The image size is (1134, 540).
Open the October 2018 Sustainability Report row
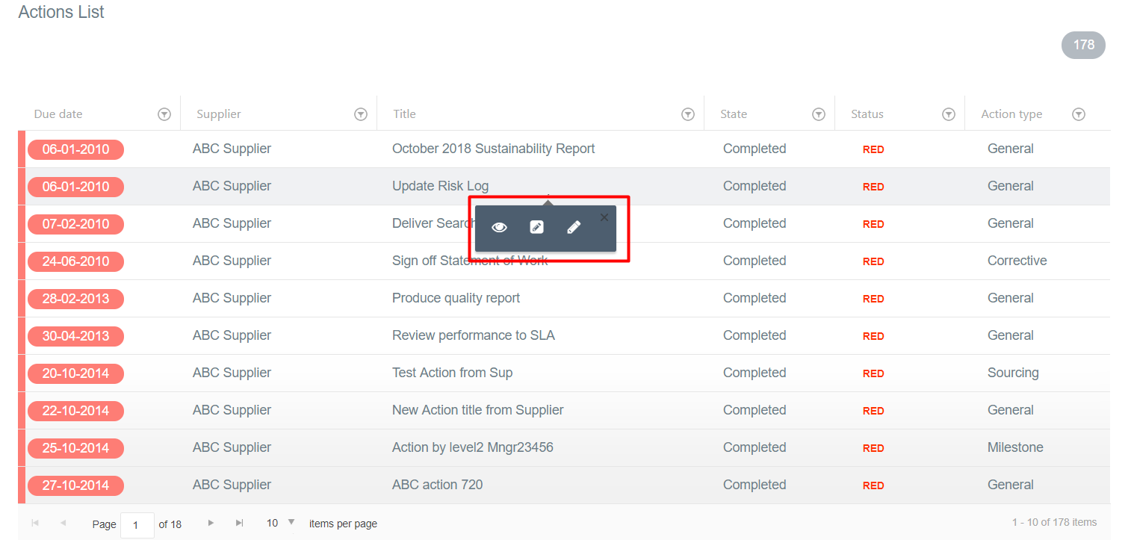click(x=493, y=149)
